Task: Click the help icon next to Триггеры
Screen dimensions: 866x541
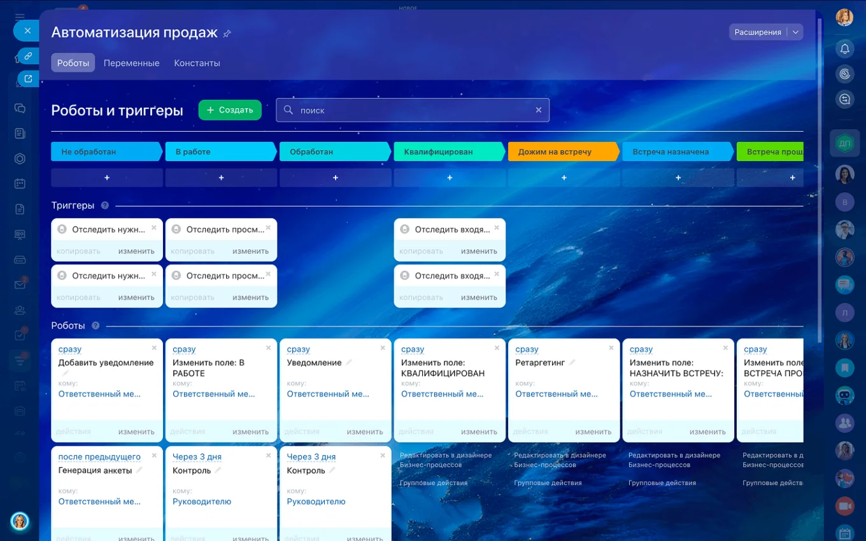Action: tap(105, 206)
